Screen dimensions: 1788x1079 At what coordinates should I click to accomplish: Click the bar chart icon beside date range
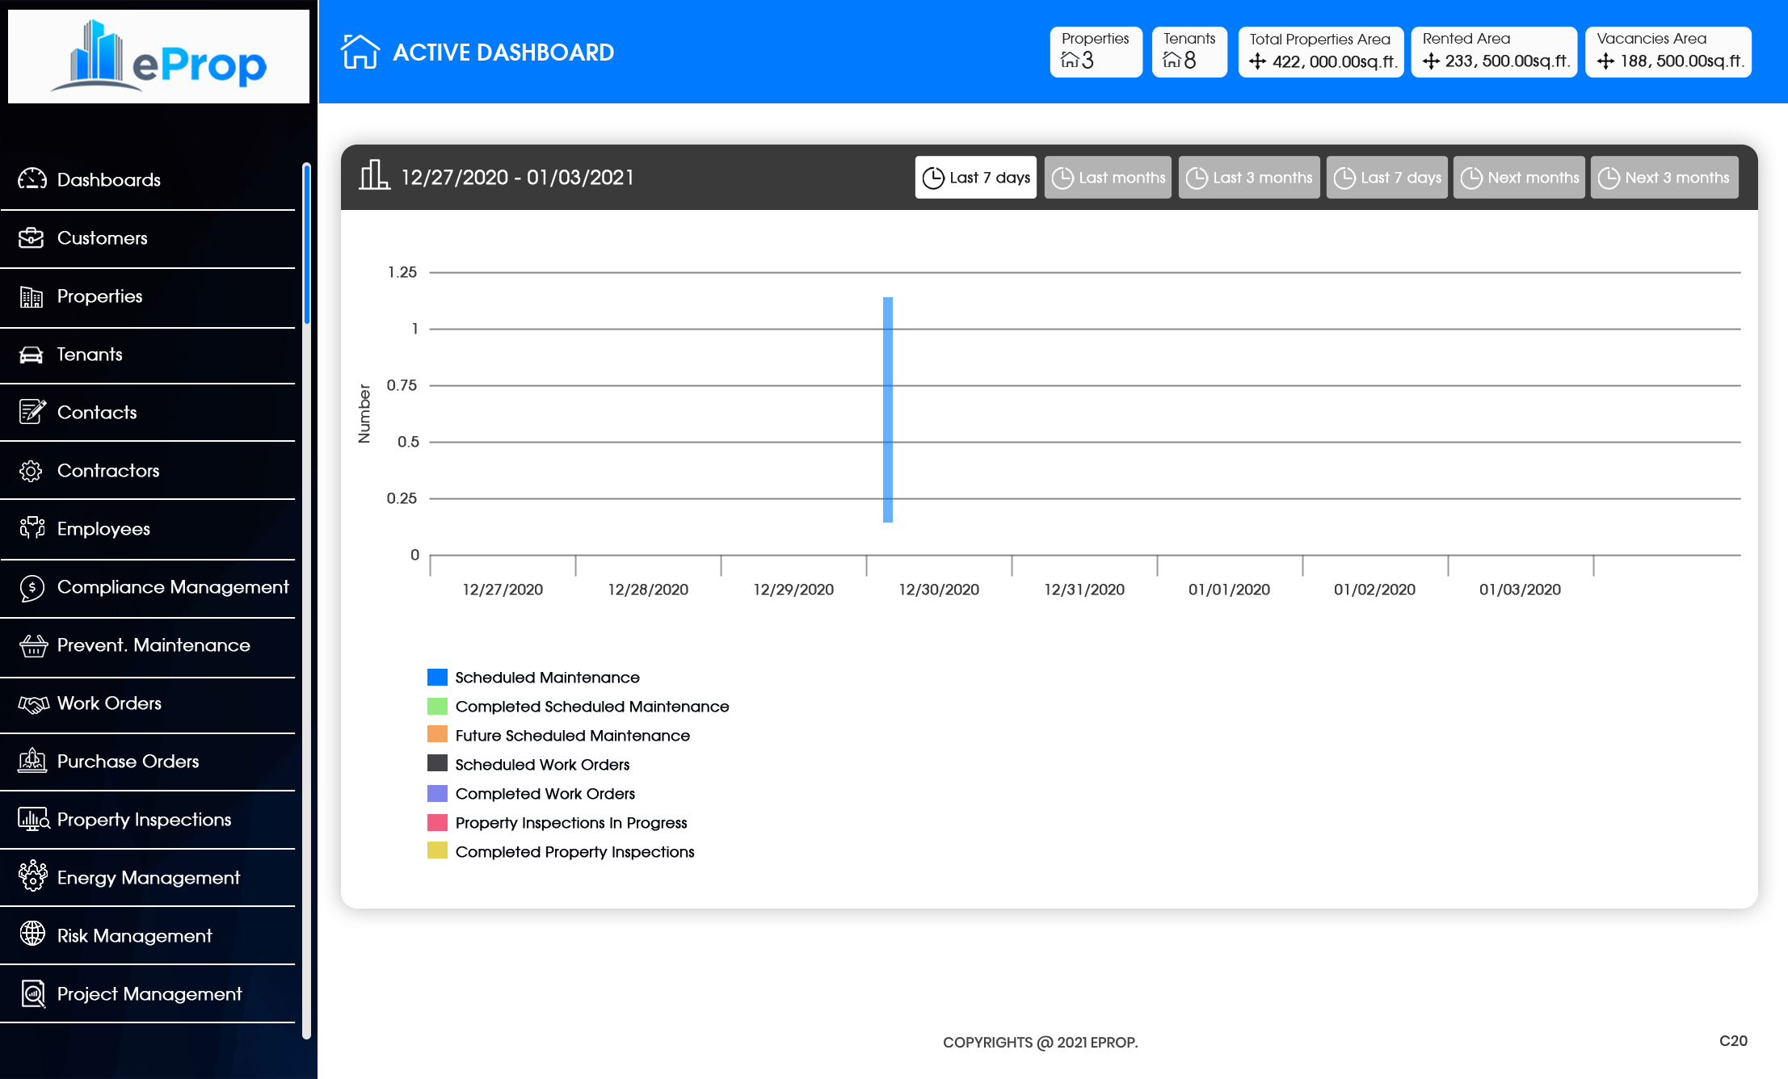click(374, 176)
